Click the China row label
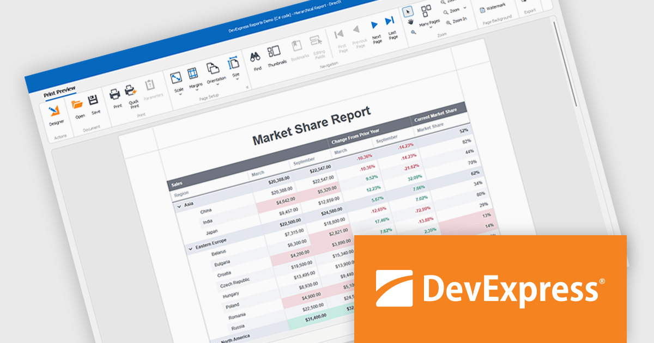Screen dimensions: 654x343 point(205,210)
